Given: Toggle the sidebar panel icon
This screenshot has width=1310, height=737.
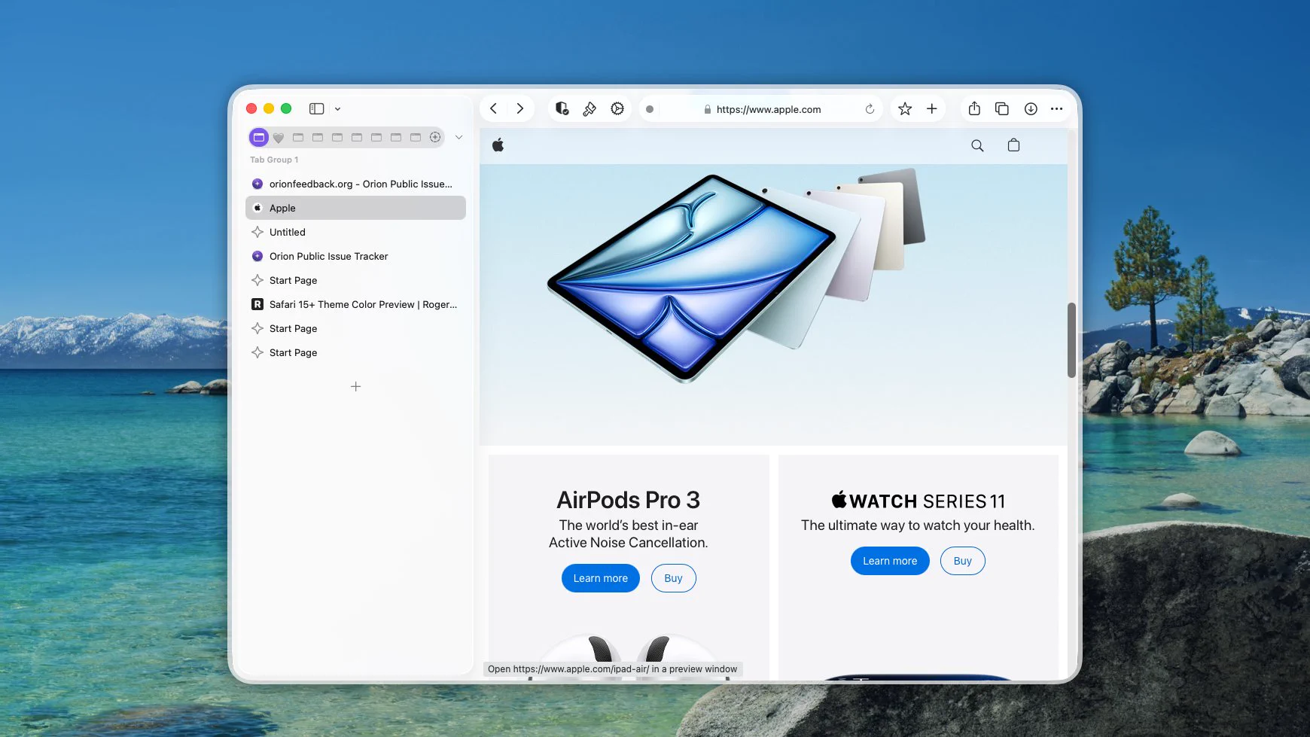Looking at the screenshot, I should pyautogui.click(x=316, y=108).
